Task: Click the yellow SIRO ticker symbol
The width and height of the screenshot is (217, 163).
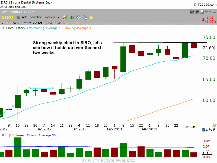Action: (8, 17)
